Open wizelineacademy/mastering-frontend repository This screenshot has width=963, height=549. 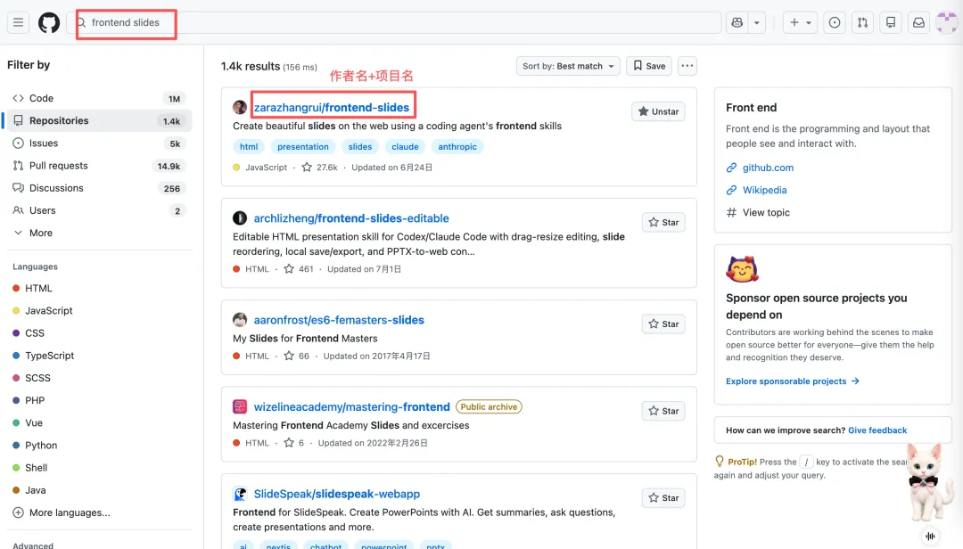352,406
